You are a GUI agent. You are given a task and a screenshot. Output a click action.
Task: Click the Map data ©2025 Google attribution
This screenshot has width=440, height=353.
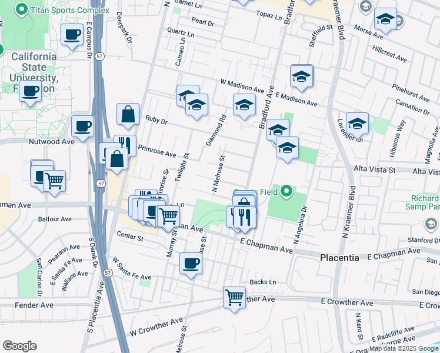pos(404,349)
